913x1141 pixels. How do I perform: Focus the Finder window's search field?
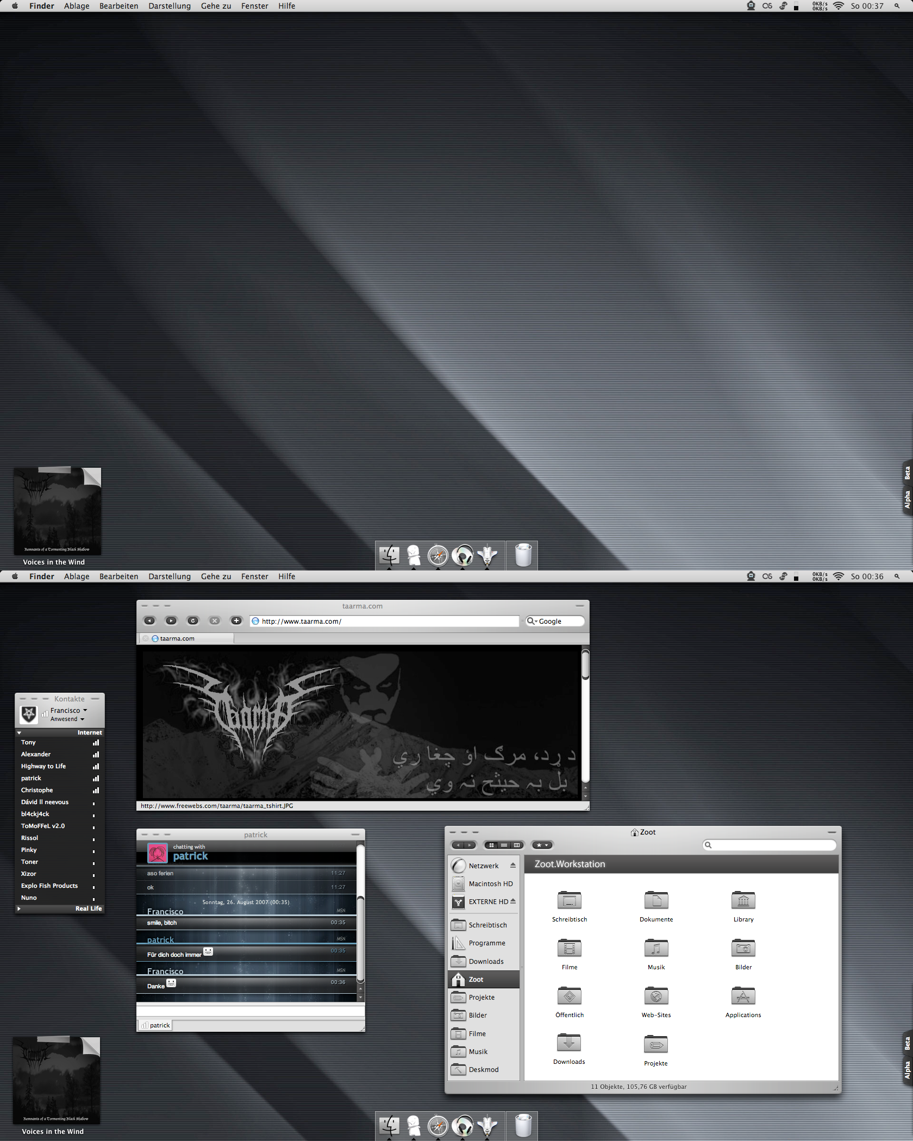pyautogui.click(x=770, y=845)
